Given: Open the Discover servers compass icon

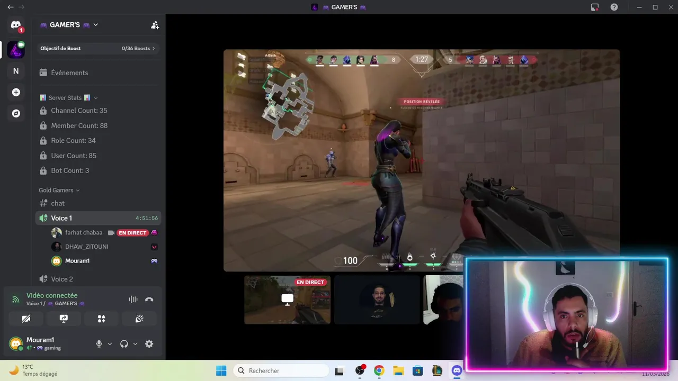Looking at the screenshot, I should click(16, 113).
